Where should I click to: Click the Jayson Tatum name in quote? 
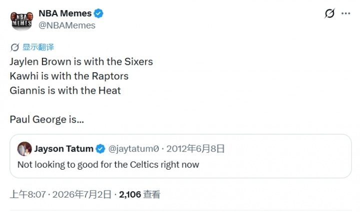[x=64, y=149]
